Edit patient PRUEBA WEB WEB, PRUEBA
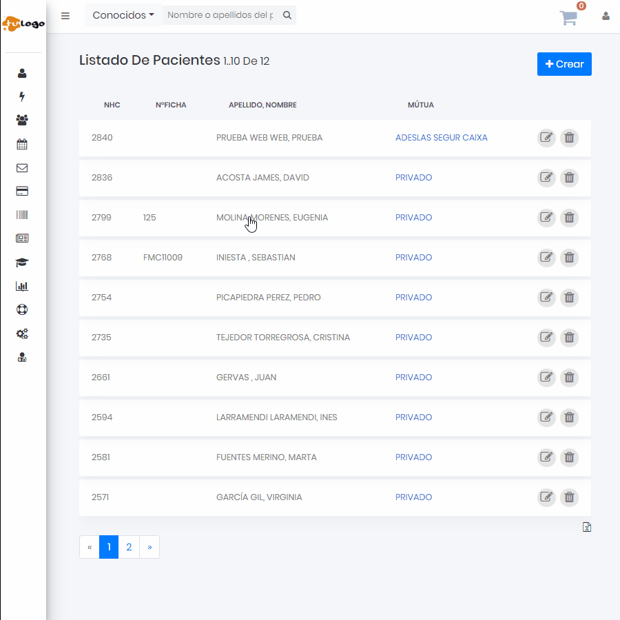The image size is (620, 620). (546, 138)
